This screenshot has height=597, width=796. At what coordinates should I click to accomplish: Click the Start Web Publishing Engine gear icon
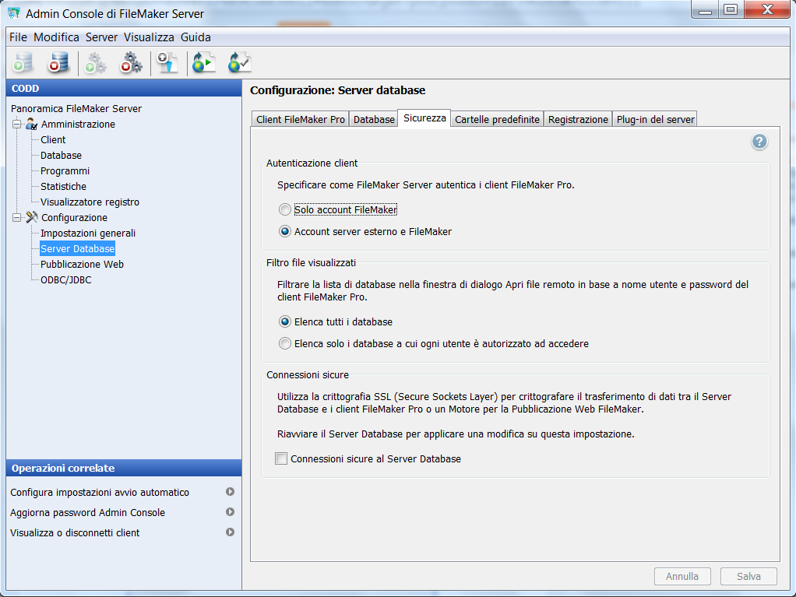95,63
